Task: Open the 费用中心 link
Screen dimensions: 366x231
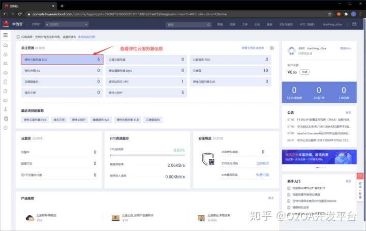Action: 346,48
